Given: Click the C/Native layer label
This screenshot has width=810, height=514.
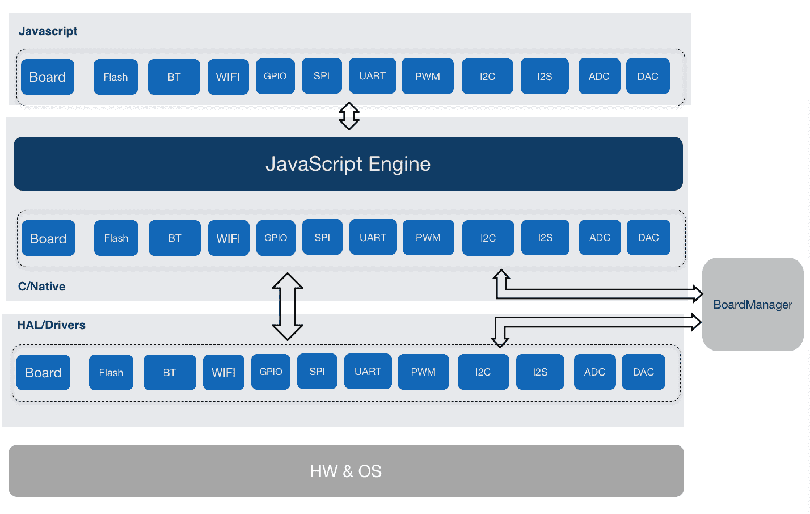Looking at the screenshot, I should click(x=41, y=287).
